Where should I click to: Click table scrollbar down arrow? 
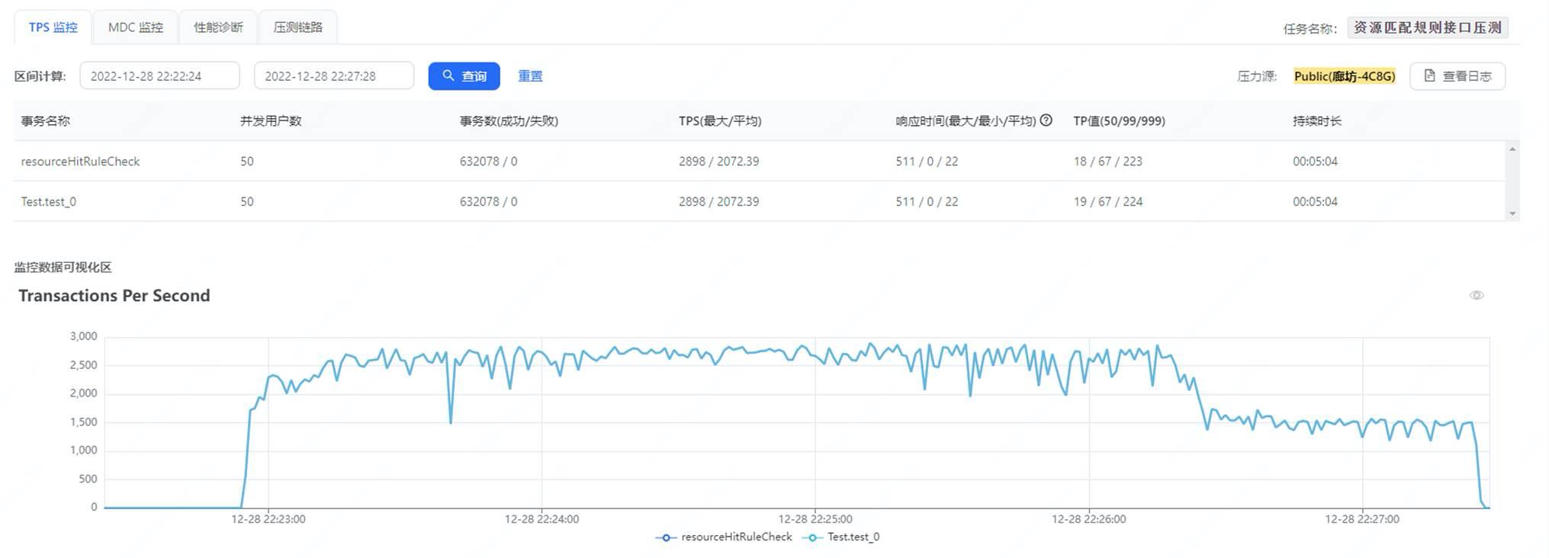(x=1512, y=214)
